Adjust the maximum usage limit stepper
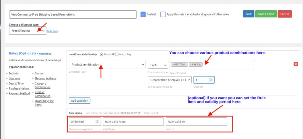The height and width of the screenshot is (139, 303). coord(97,122)
